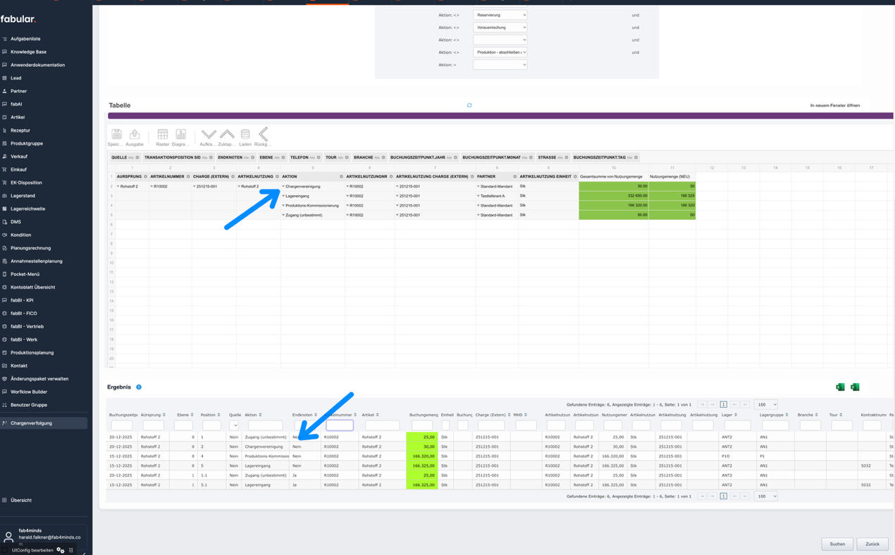Open the Reservierung action dropdown
Image resolution: width=895 pixels, height=555 pixels.
pyautogui.click(x=500, y=15)
